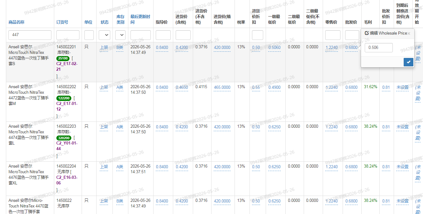Open the 库存类别 filter dropdown
This screenshot has width=423, height=214.
120,35
